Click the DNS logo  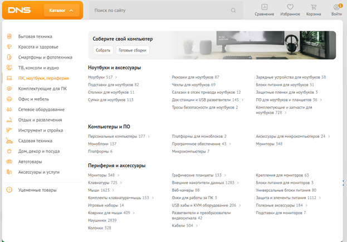click(x=19, y=10)
